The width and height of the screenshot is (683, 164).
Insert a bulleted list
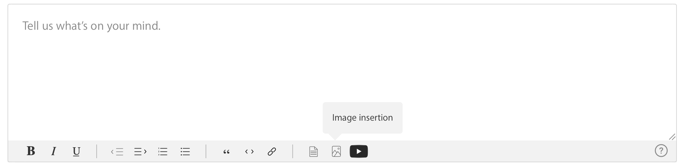click(x=185, y=151)
